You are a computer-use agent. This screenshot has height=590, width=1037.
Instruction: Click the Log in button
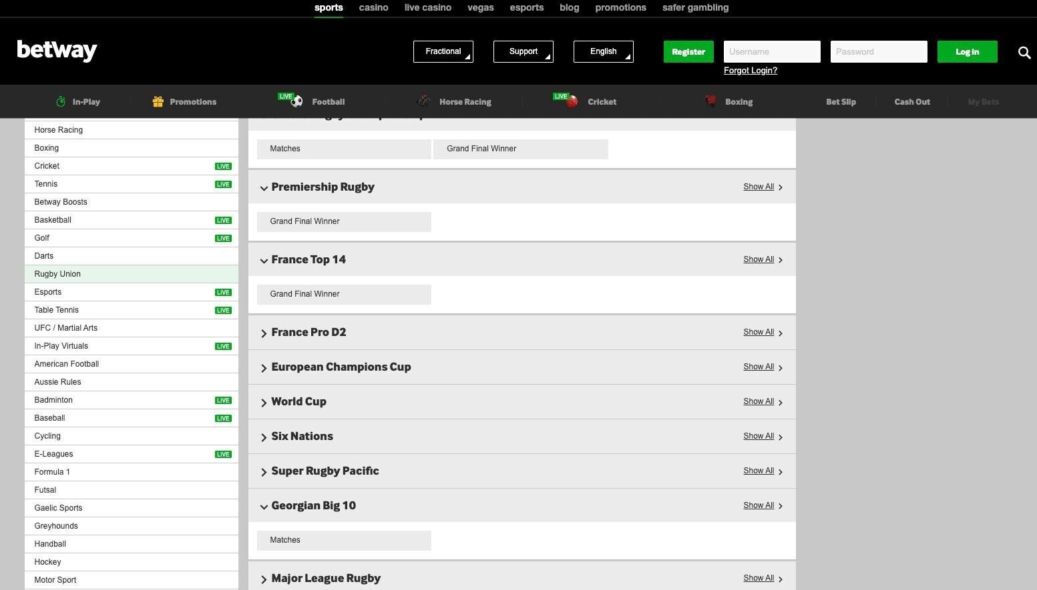pyautogui.click(x=968, y=51)
